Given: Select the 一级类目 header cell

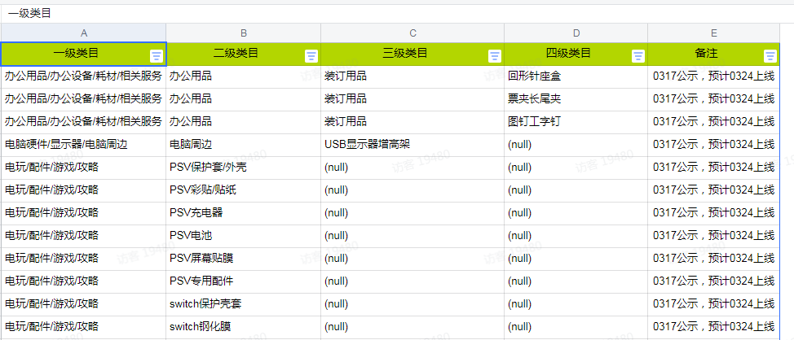Looking at the screenshot, I should [x=83, y=54].
